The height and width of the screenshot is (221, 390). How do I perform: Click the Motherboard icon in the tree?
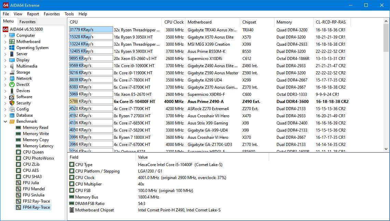(12, 42)
